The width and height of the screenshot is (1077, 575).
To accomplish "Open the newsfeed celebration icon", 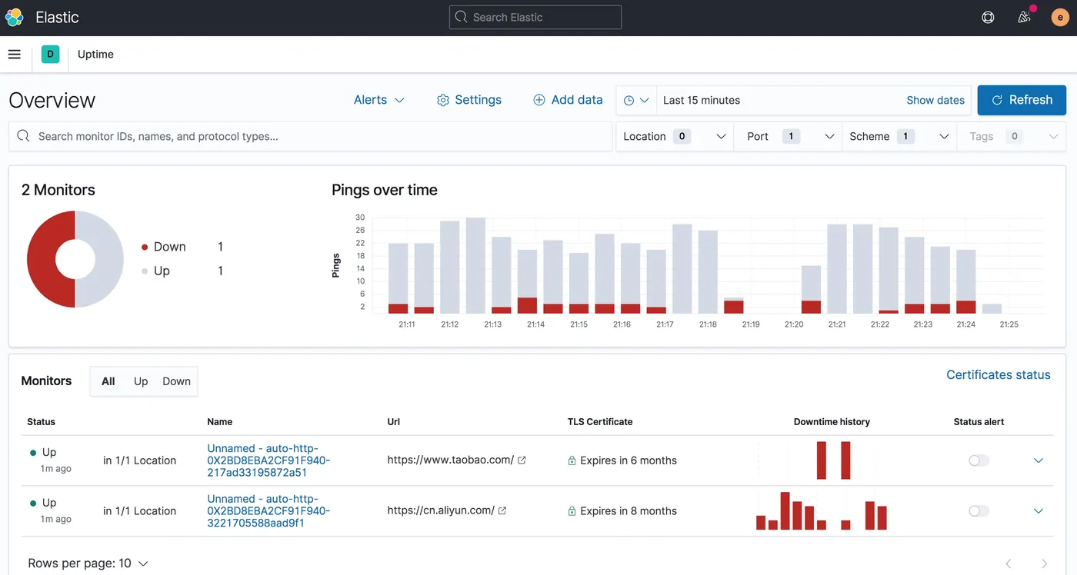I will point(1024,17).
